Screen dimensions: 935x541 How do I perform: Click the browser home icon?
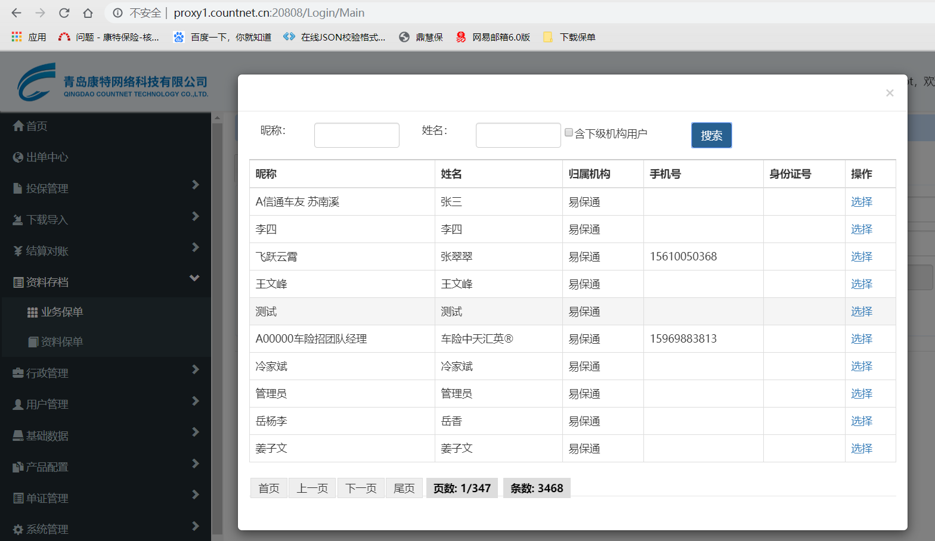88,13
